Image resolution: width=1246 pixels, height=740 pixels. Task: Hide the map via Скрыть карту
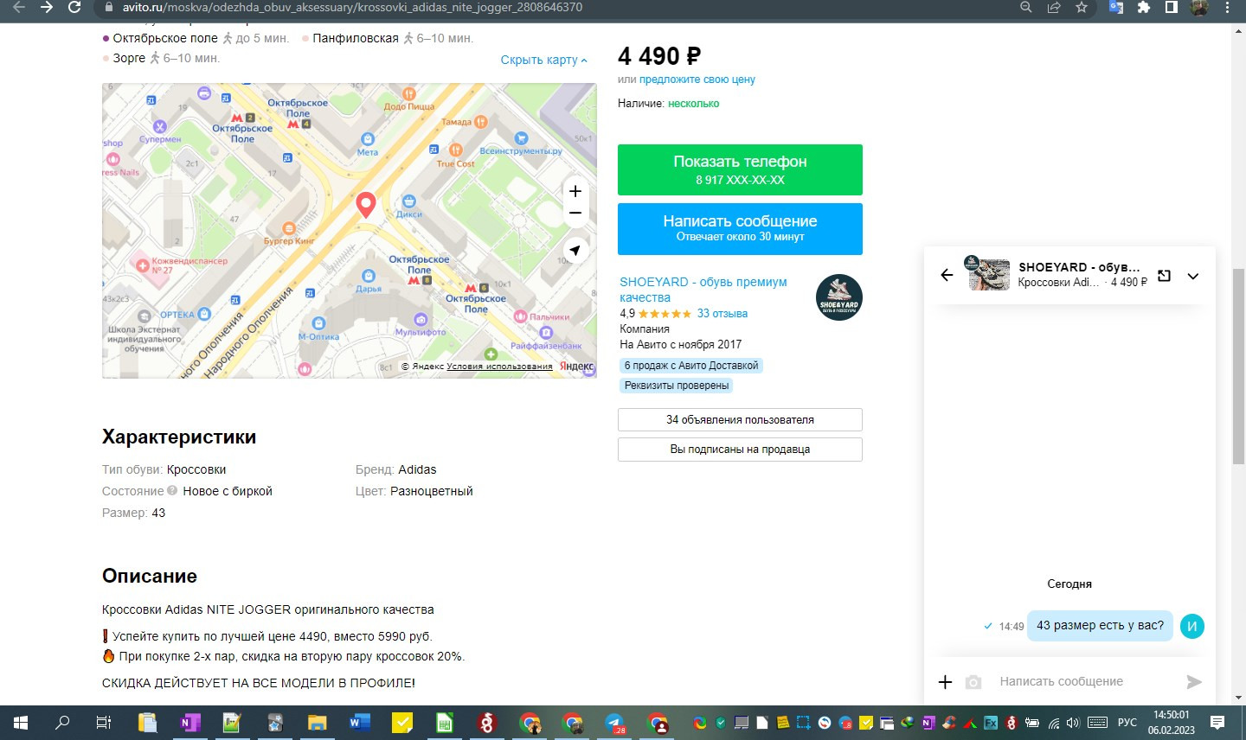[543, 60]
